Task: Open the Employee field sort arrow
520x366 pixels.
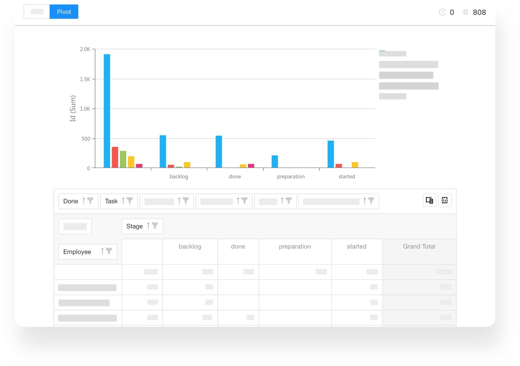Action: coord(103,252)
